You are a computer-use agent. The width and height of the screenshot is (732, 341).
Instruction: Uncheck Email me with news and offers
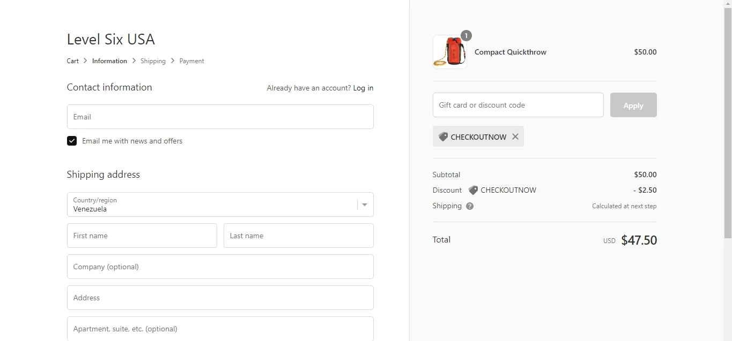click(72, 141)
